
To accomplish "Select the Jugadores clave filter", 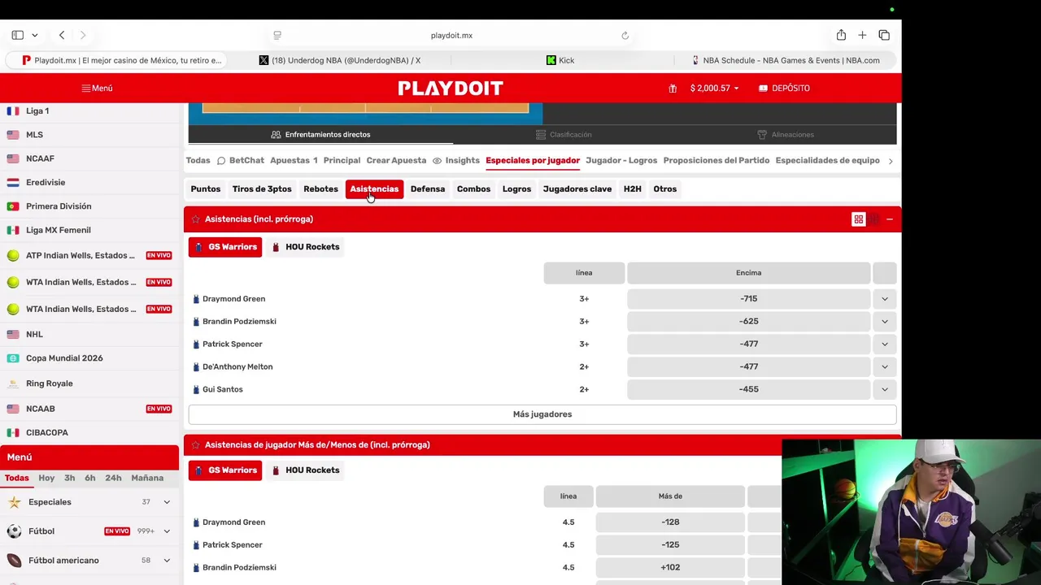I will [x=577, y=189].
